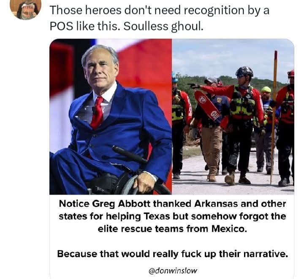Image resolution: width=304 pixels, height=279 pixels.
Task: Click the 'Notice Greg Abbott thanked Arkansas' caption line
Action: click(x=172, y=204)
